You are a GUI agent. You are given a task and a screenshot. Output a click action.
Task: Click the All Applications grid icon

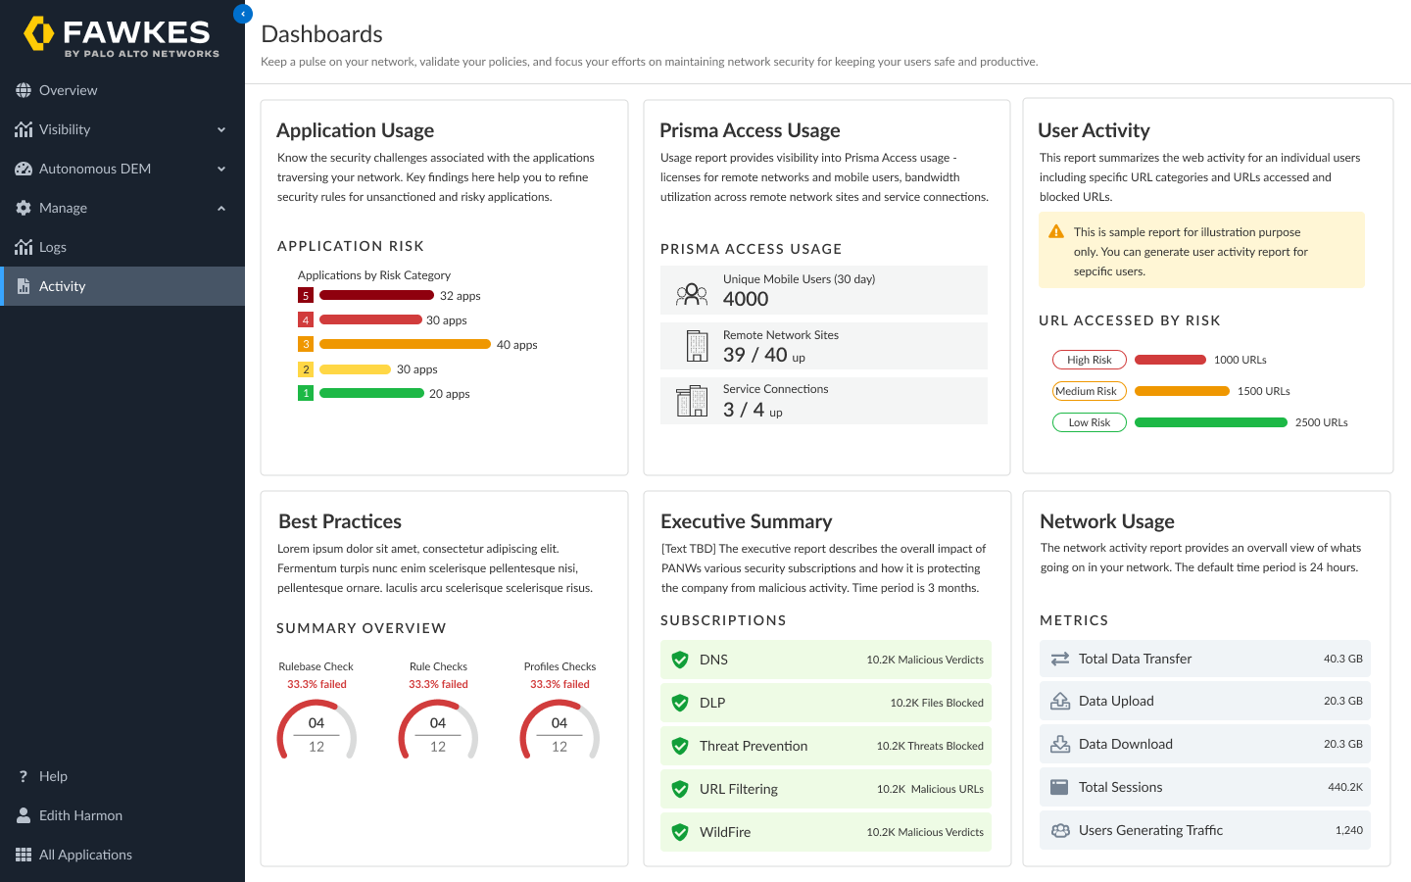[x=24, y=855]
